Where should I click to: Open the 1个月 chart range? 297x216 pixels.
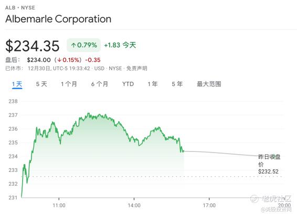pos(69,84)
